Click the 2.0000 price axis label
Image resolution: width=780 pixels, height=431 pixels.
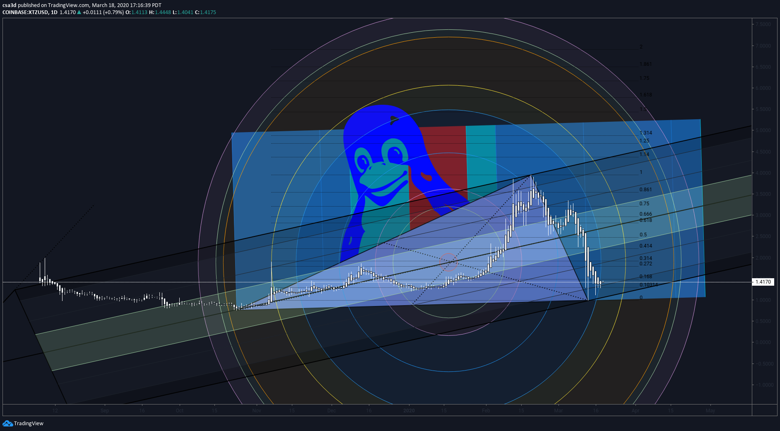[x=763, y=258]
